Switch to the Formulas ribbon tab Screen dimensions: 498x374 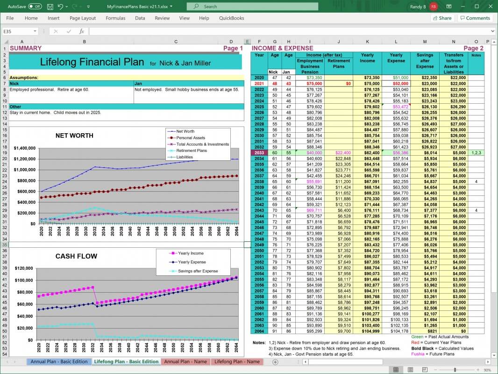[114, 18]
